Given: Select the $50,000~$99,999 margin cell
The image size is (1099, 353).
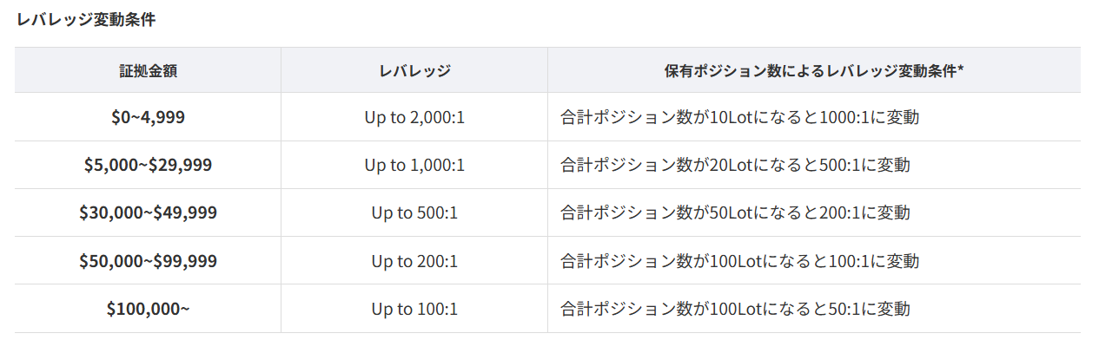Looking at the screenshot, I should tap(148, 260).
